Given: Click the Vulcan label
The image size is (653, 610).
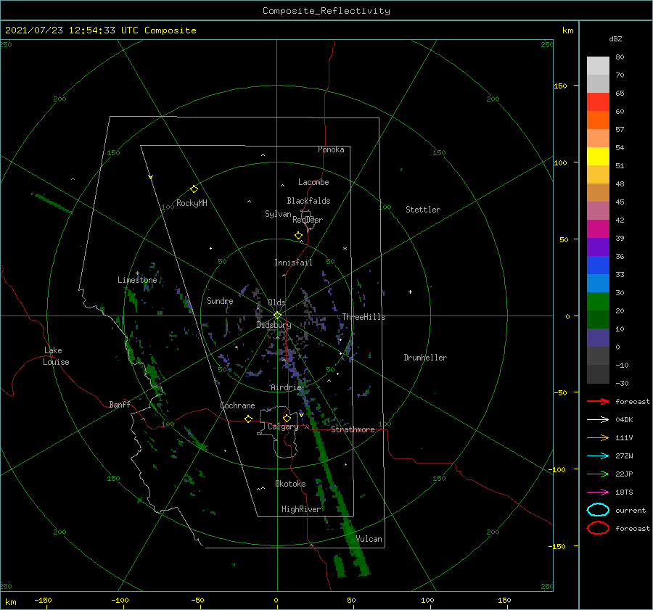Looking at the screenshot, I should tap(369, 539).
